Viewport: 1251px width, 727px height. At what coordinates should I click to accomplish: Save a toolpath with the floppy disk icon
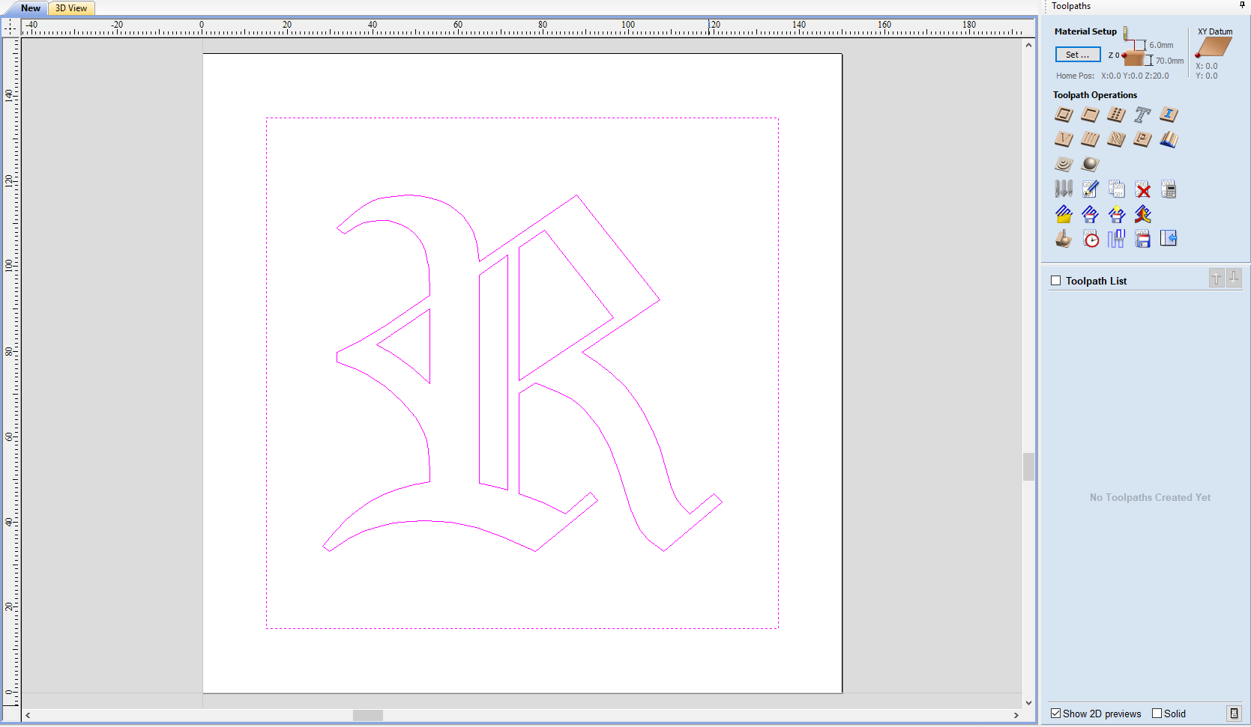coord(1142,238)
